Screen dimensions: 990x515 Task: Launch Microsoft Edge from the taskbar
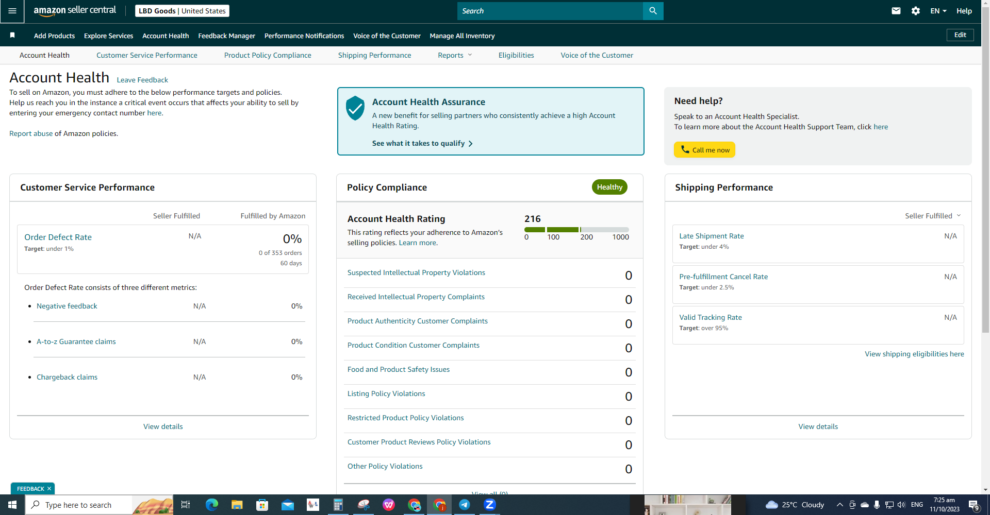pos(212,505)
